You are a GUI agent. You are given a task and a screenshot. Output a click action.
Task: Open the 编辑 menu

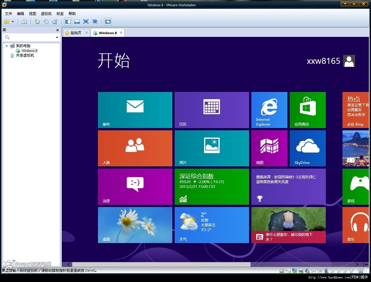pyautogui.click(x=21, y=14)
